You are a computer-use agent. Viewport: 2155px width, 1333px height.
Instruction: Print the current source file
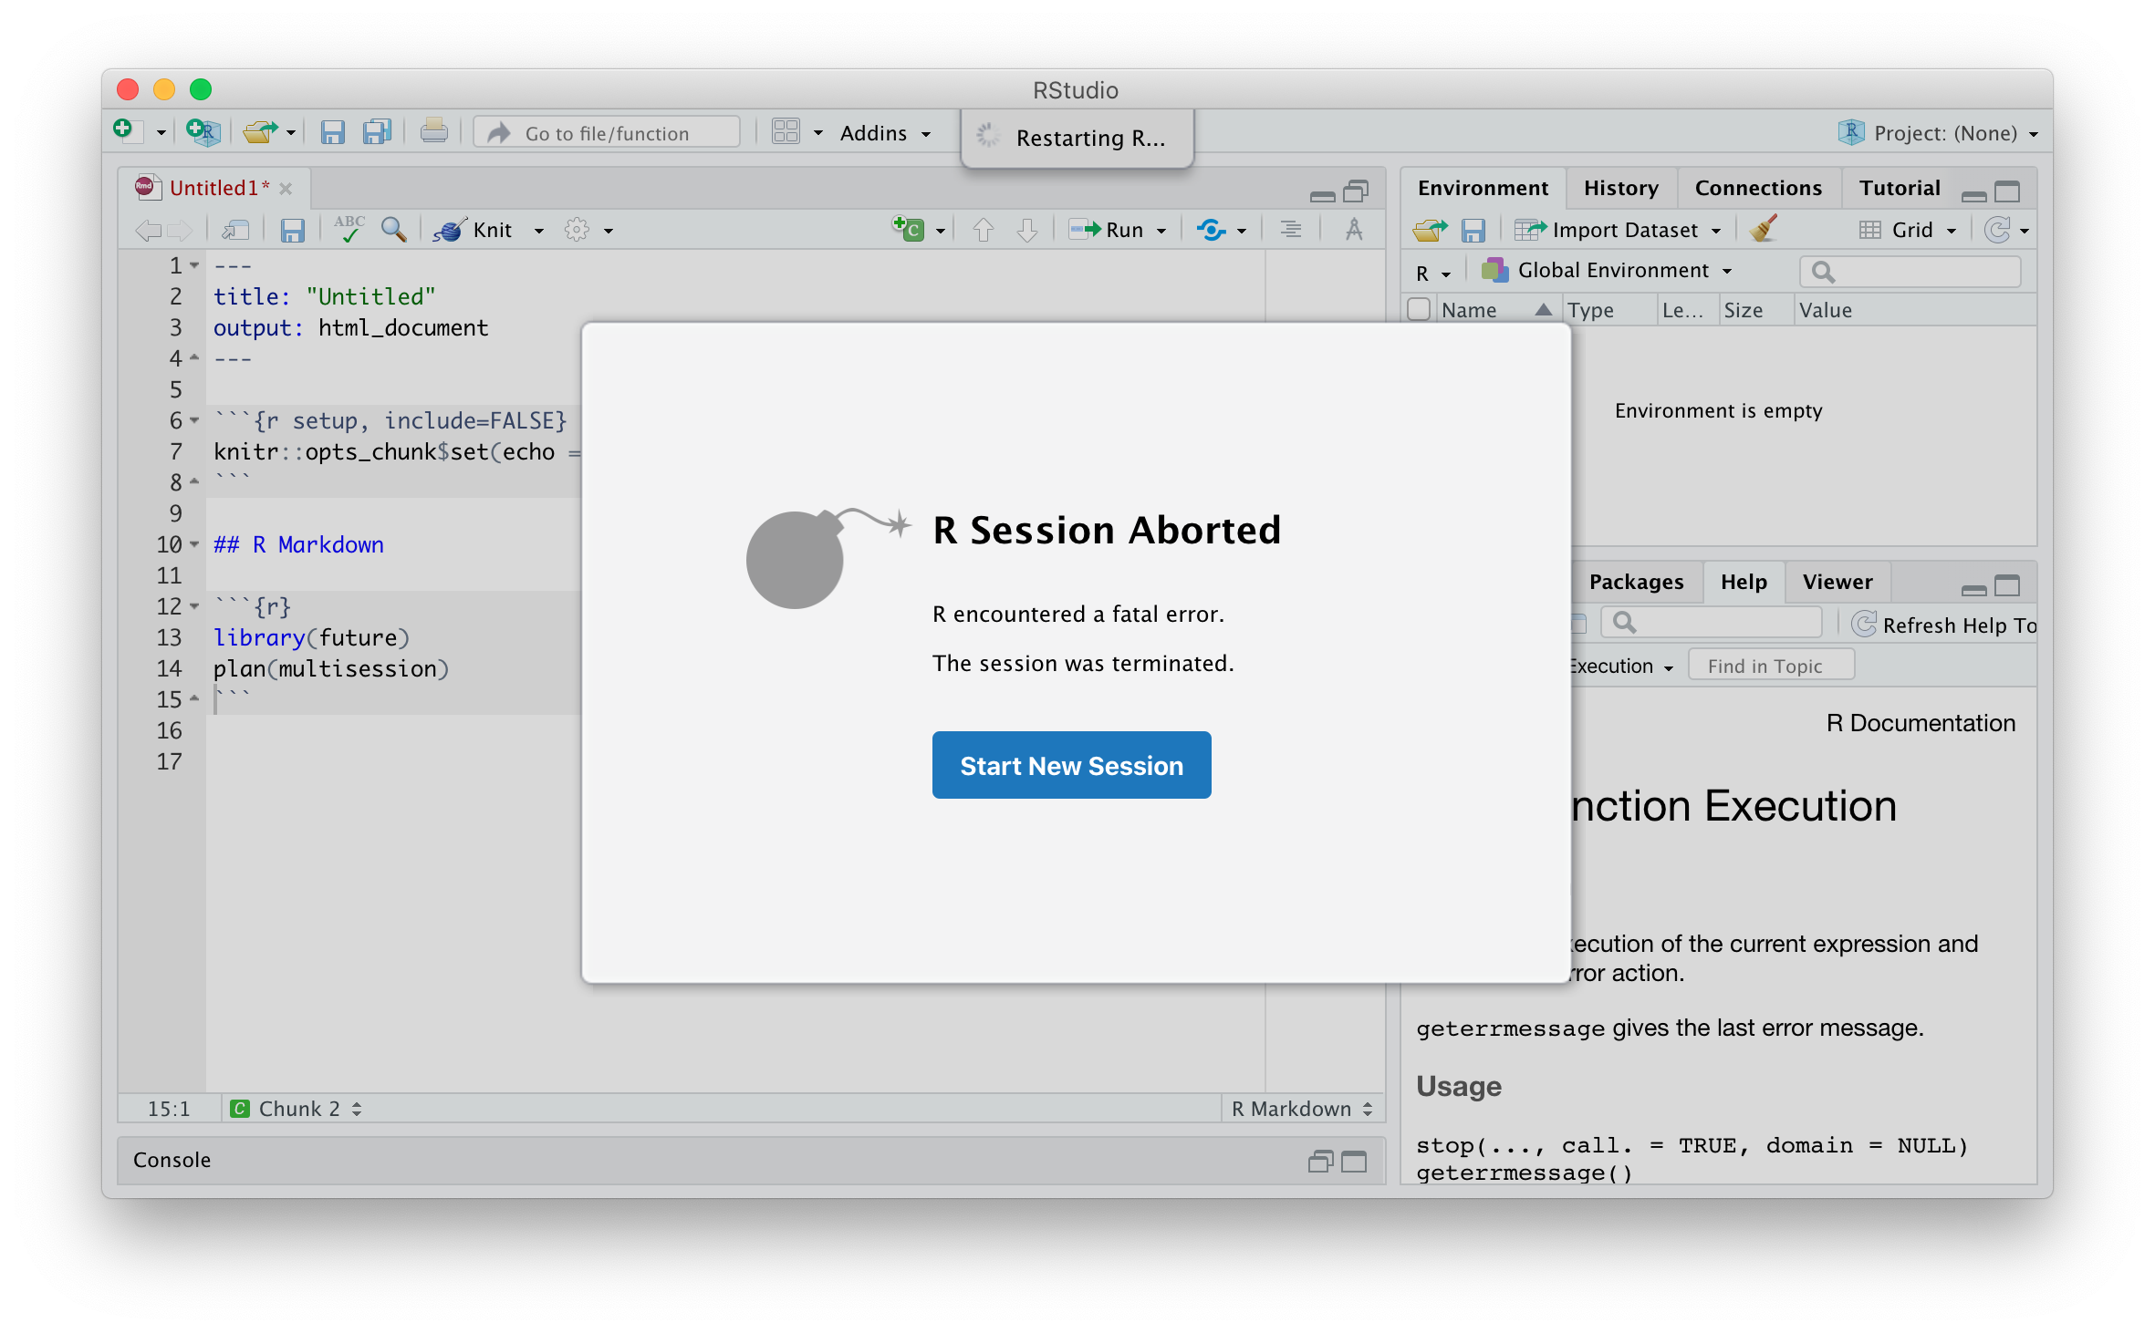[x=434, y=130]
